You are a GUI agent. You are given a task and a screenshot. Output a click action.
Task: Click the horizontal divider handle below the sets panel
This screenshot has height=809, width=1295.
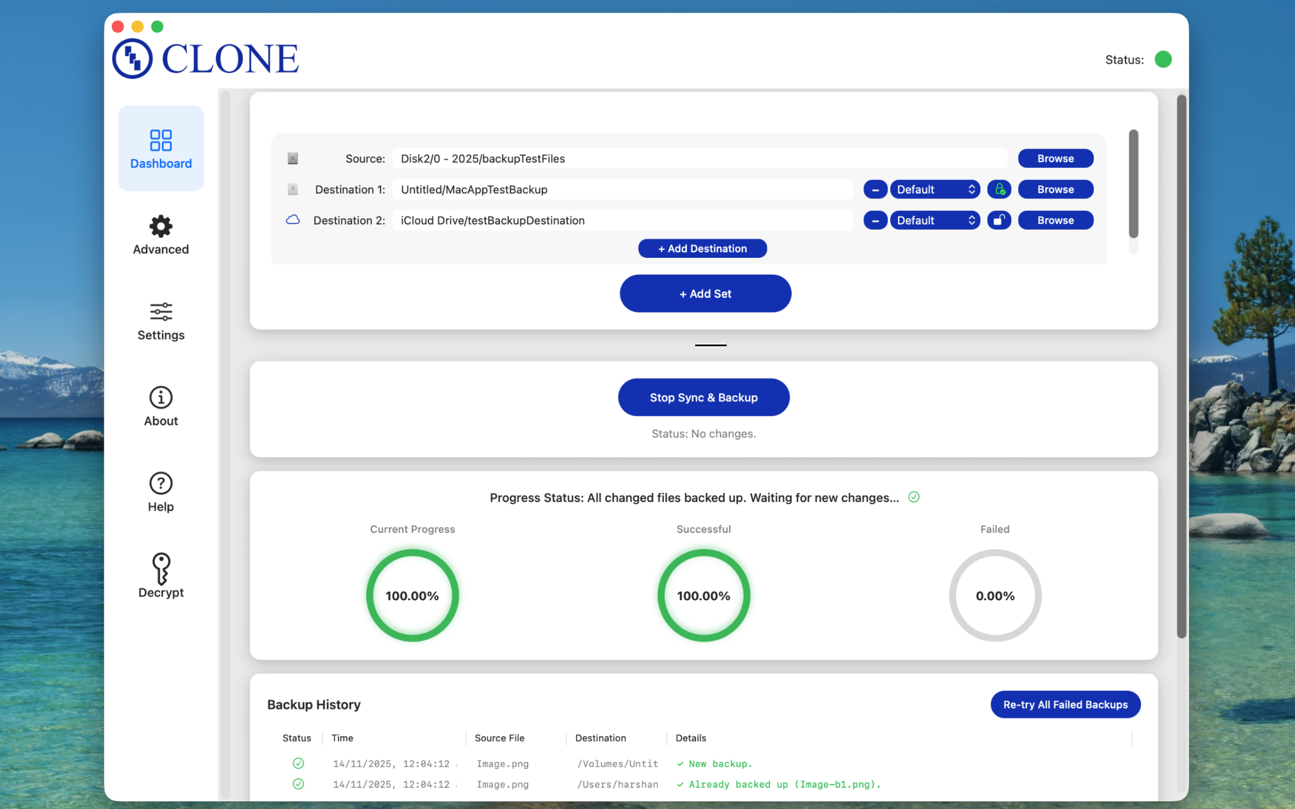711,345
